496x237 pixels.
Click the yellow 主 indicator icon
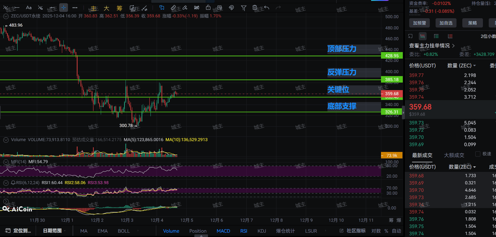pyautogui.click(x=94, y=8)
